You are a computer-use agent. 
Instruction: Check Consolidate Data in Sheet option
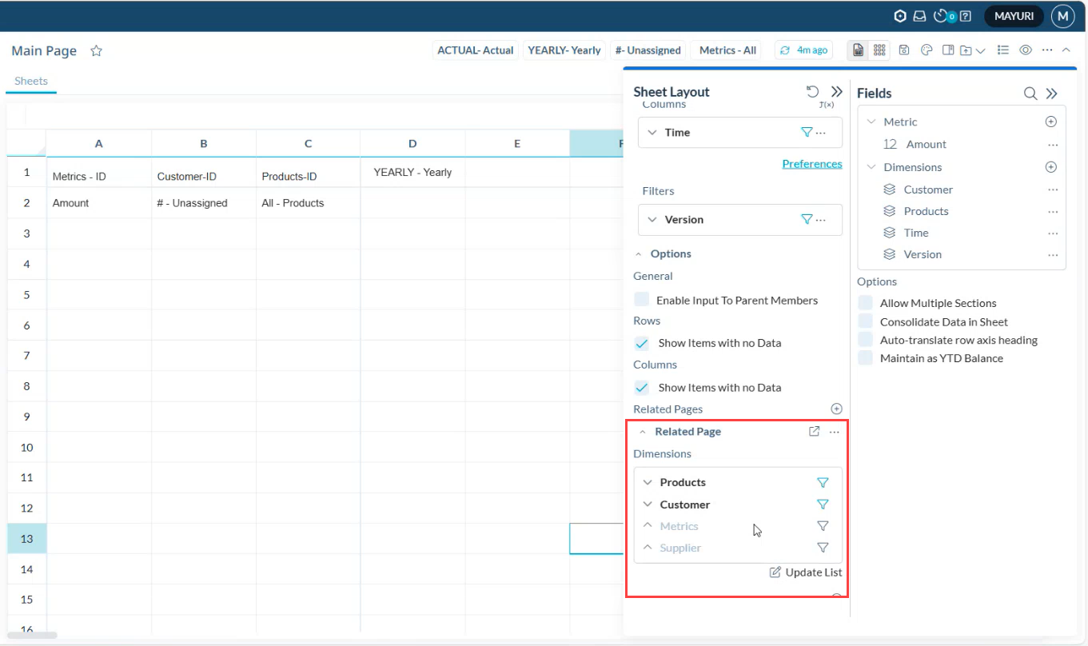[x=865, y=321]
